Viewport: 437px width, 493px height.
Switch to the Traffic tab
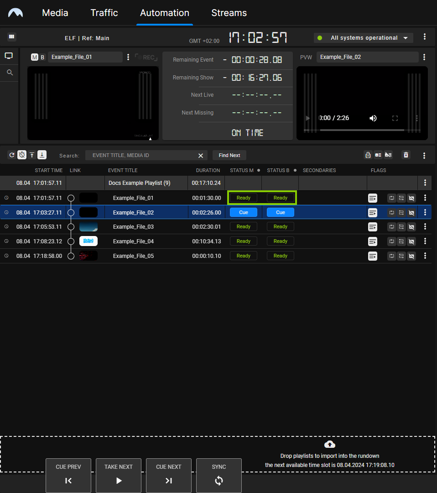104,13
